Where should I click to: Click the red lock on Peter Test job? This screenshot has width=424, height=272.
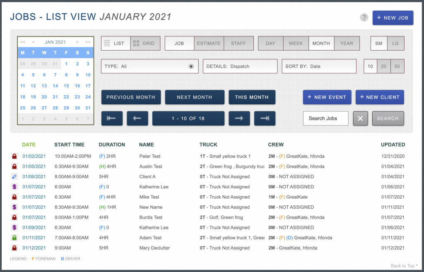point(14,156)
